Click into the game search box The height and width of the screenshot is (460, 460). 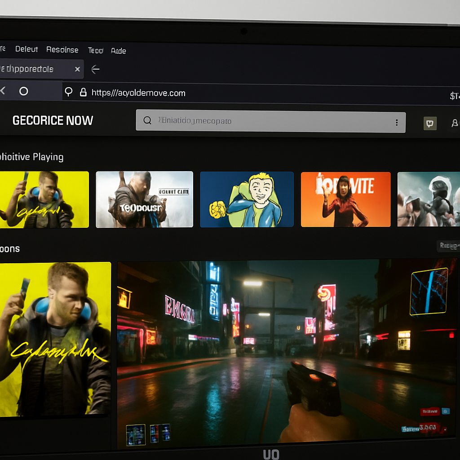[270, 121]
